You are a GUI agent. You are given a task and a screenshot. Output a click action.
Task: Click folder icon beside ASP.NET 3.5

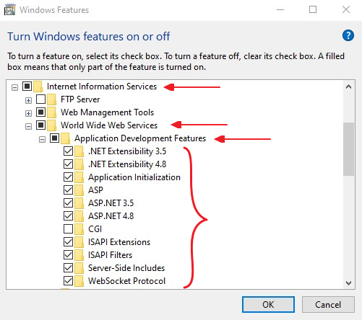[79, 203]
